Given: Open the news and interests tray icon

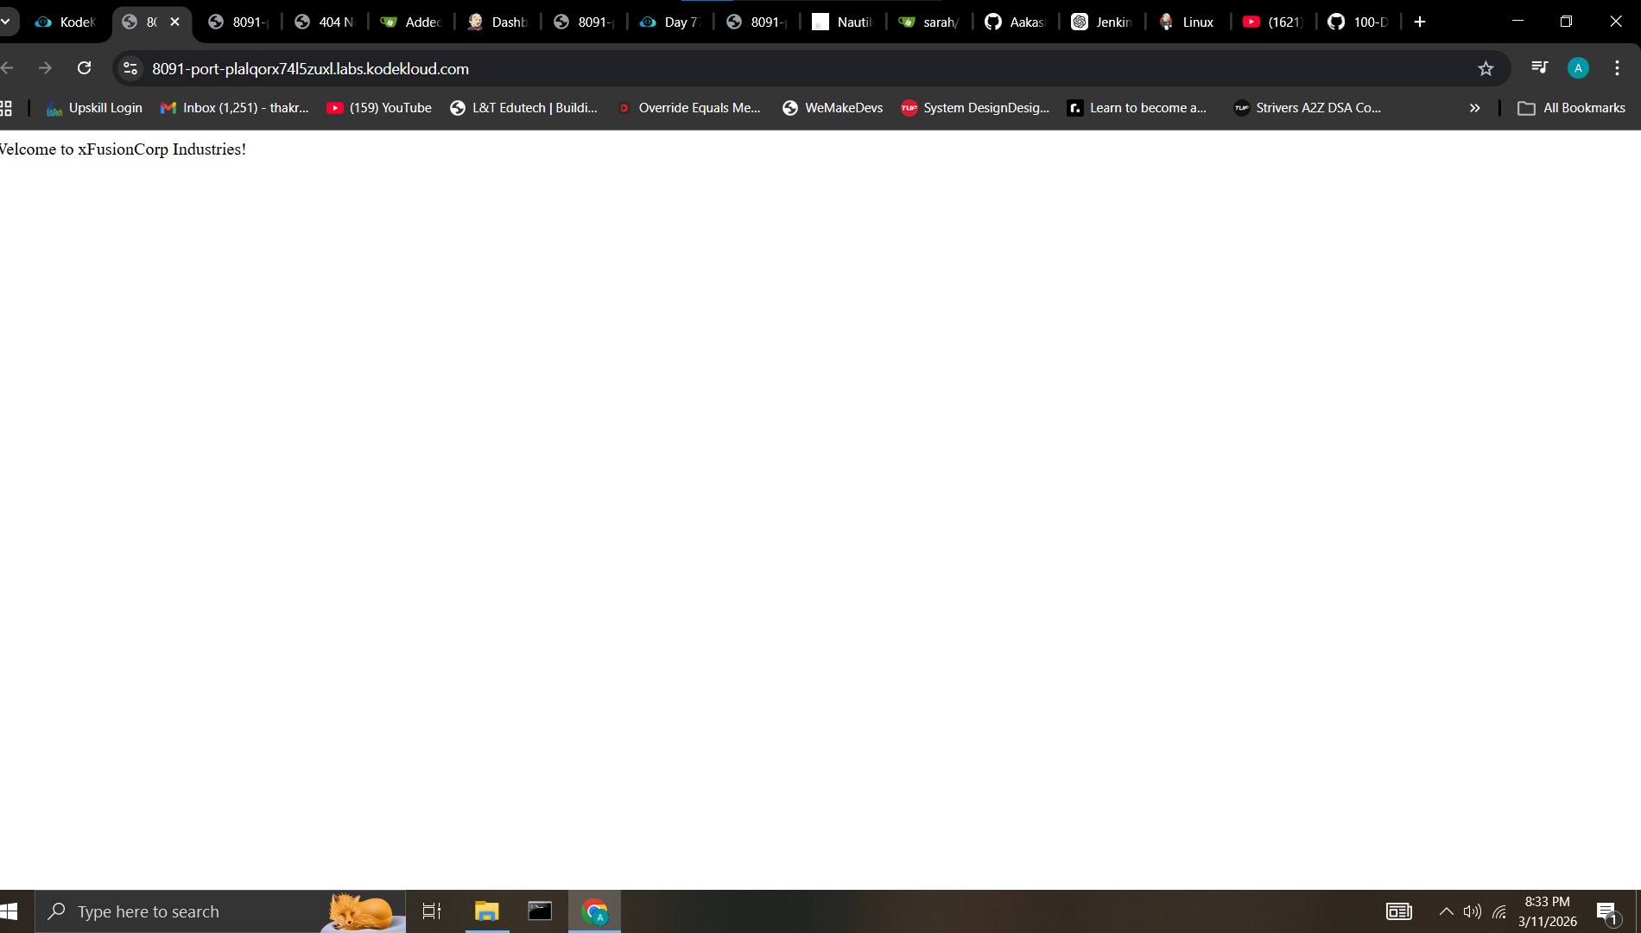Looking at the screenshot, I should [x=1399, y=911].
